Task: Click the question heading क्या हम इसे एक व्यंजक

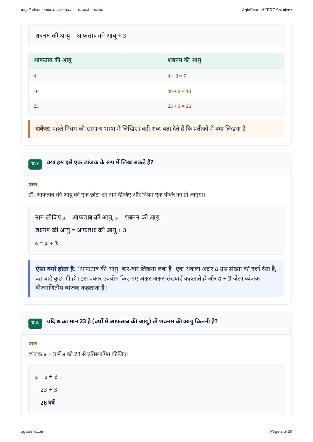Action: click(x=100, y=162)
